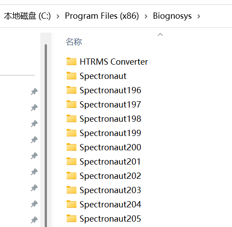Click the Spectronaut203 folder icon

[x=72, y=190]
